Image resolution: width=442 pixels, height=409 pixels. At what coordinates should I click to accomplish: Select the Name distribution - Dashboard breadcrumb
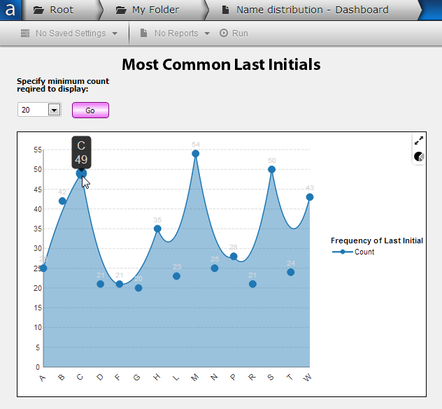tap(312, 10)
